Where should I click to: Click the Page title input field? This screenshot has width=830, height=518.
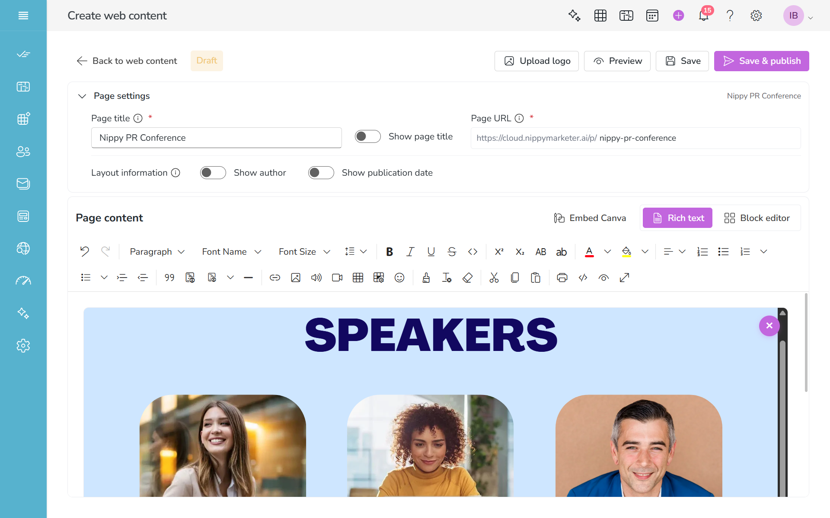[217, 138]
